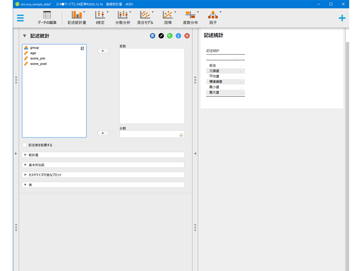The image size is (362, 271).
Task: Show R syntax with the R icon
Action: pyautogui.click(x=152, y=36)
